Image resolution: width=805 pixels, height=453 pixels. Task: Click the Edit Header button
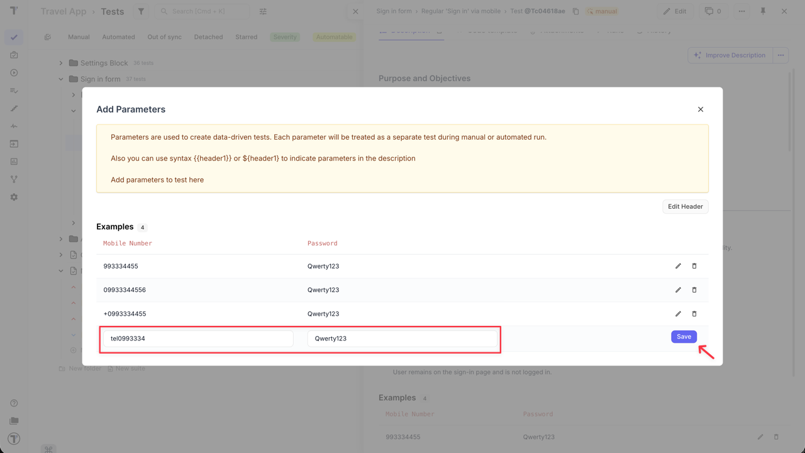685,206
